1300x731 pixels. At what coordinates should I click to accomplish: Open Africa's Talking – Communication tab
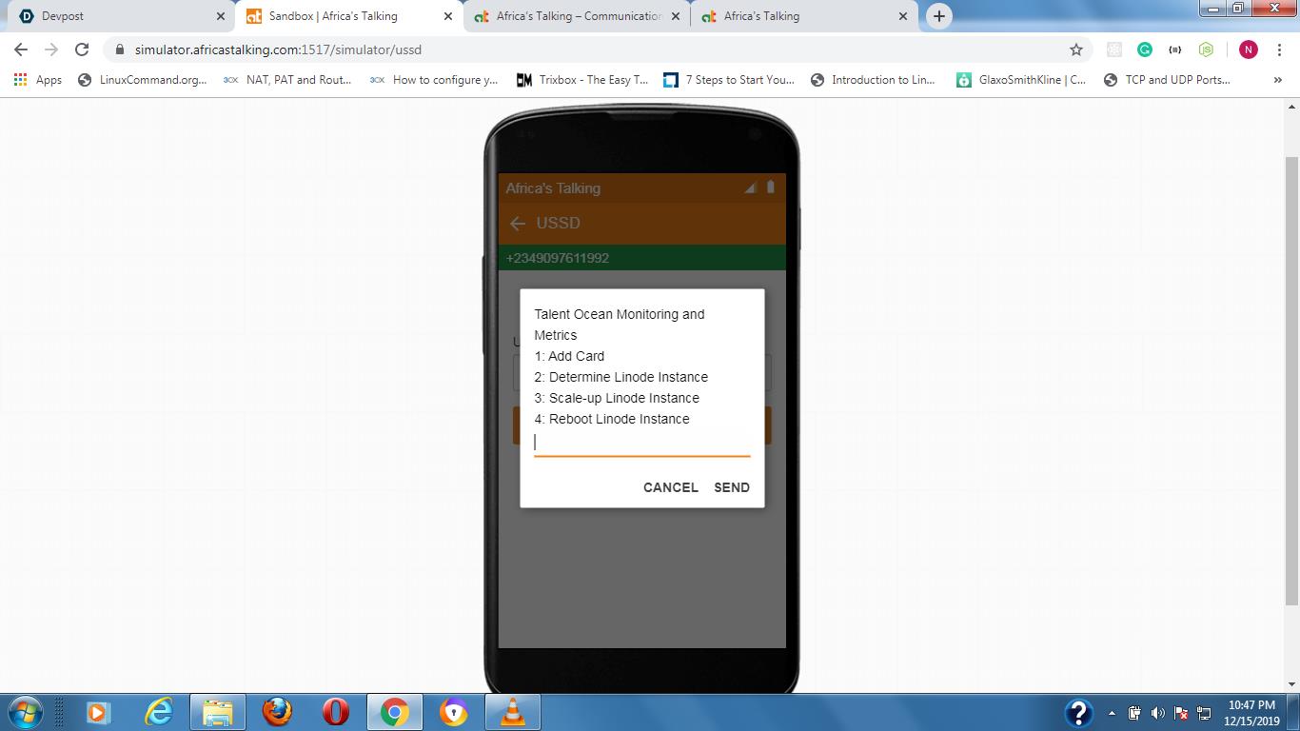tap(575, 16)
